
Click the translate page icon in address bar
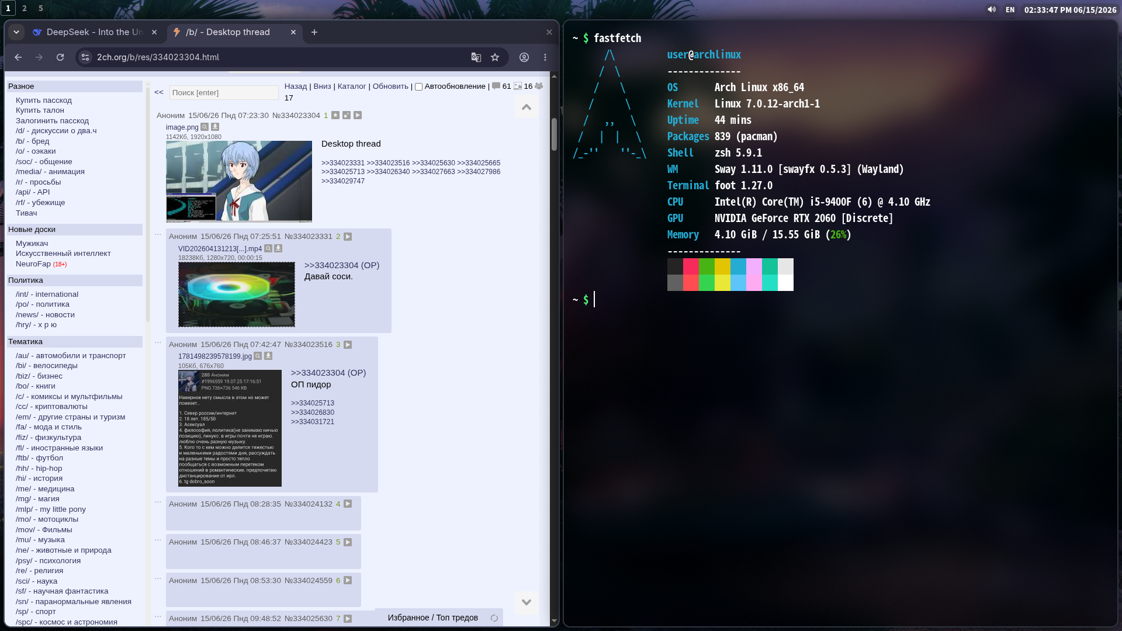476,57
